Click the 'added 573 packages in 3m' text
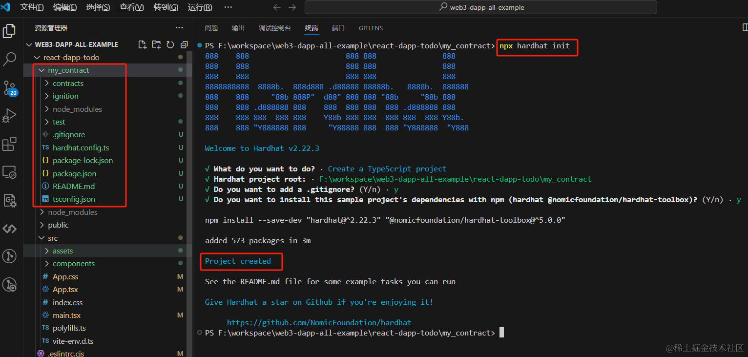 pyautogui.click(x=258, y=241)
